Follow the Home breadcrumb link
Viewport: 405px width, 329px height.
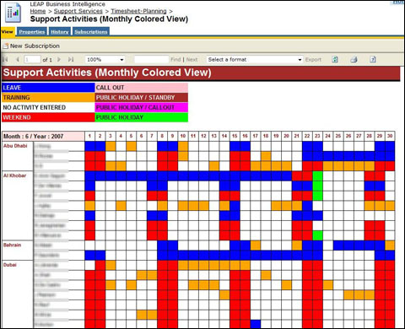38,11
